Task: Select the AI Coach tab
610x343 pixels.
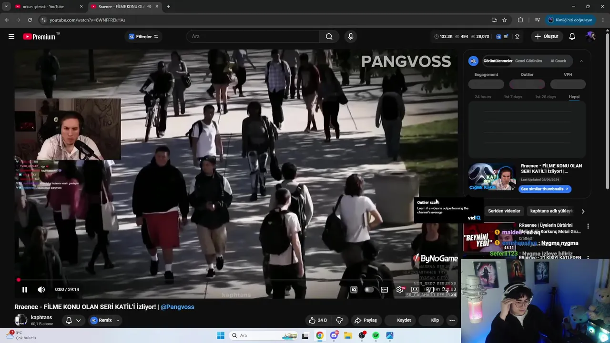Action: click(x=558, y=61)
